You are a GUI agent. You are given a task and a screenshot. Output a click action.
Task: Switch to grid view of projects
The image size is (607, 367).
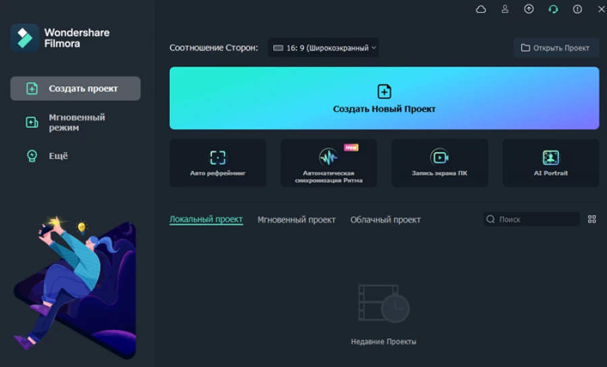[592, 220]
